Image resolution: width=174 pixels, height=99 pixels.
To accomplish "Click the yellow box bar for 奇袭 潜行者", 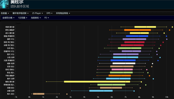I will (145, 27).
